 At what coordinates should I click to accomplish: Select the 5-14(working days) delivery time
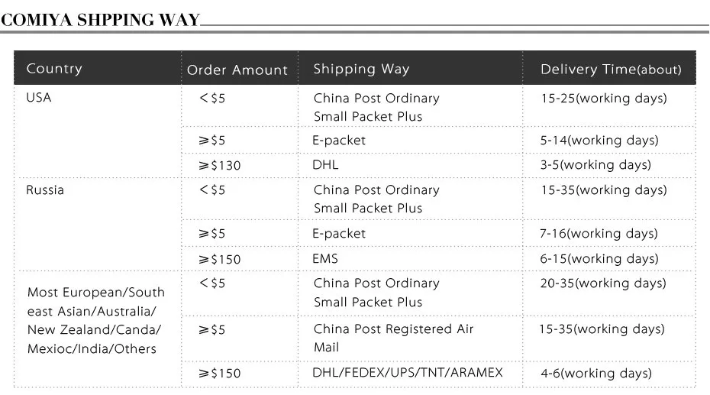click(599, 141)
